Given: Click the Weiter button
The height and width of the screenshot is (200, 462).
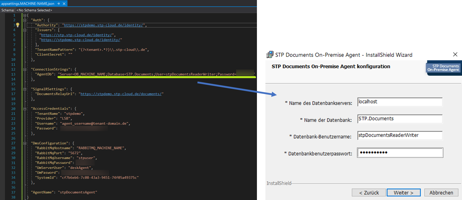Looking at the screenshot, I should tap(403, 193).
